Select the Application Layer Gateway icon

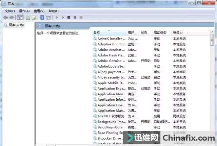95,105
